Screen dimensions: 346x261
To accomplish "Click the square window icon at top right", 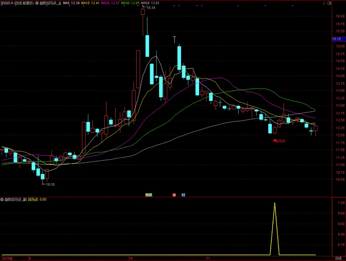I will coord(330,3).
